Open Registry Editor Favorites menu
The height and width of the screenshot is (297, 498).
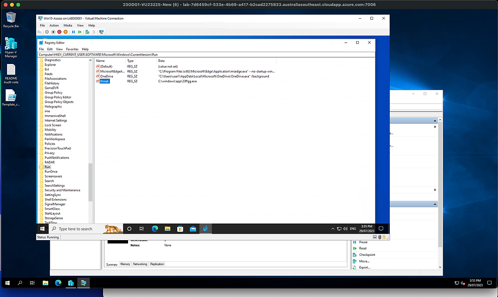[72, 49]
